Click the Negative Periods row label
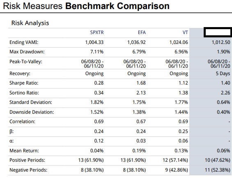 click(x=28, y=170)
